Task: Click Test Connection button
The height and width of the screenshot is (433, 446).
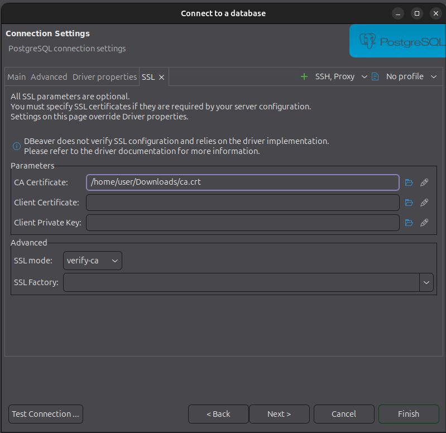Action: point(46,414)
